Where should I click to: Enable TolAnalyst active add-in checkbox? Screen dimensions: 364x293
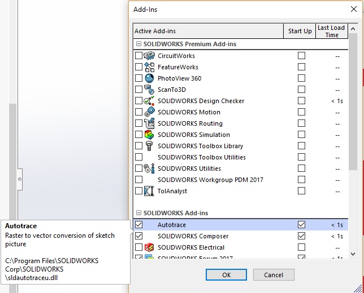[x=138, y=191]
